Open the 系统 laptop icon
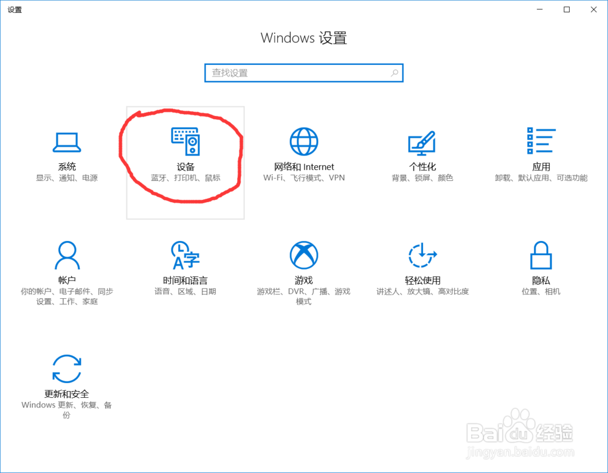The height and width of the screenshot is (473, 608). click(67, 142)
